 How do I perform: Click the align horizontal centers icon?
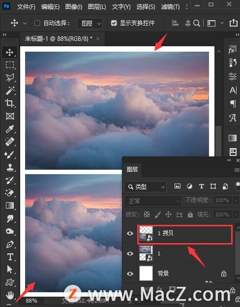(187, 23)
